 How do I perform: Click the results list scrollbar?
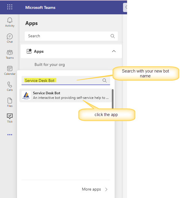113,99
